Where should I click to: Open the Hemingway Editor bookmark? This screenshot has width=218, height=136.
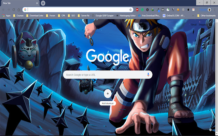click(126, 16)
